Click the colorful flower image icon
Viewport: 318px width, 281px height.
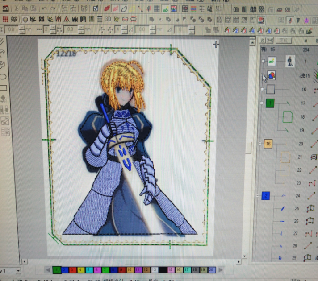[174, 9]
